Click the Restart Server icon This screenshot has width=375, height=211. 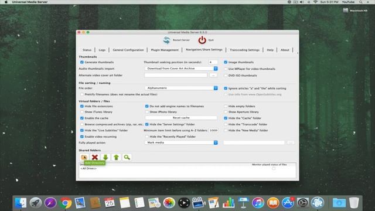tap(166, 40)
